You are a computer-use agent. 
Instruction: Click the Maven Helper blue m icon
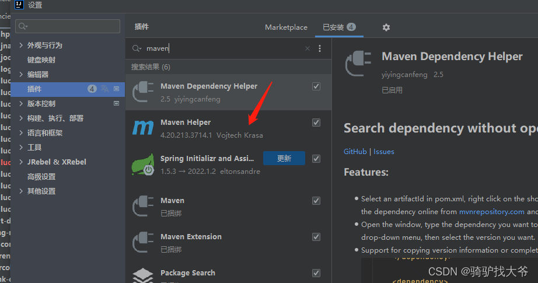(143, 128)
